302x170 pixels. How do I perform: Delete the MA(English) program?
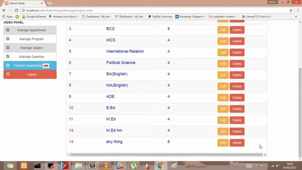(x=237, y=86)
